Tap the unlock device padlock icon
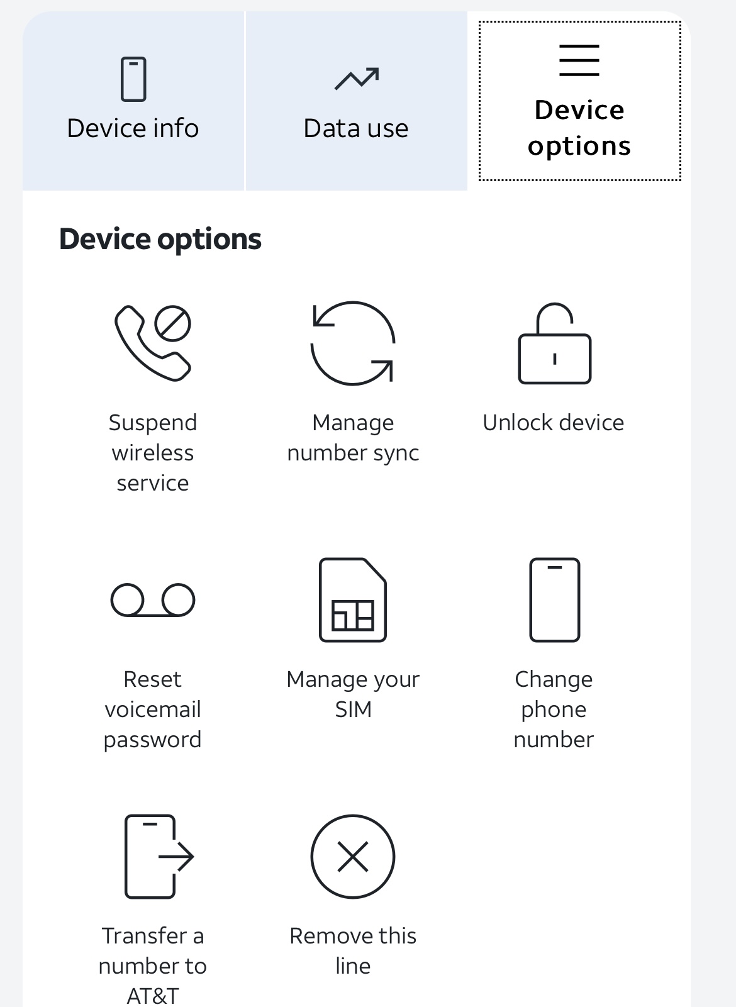Image resolution: width=736 pixels, height=1007 pixels. click(x=554, y=343)
